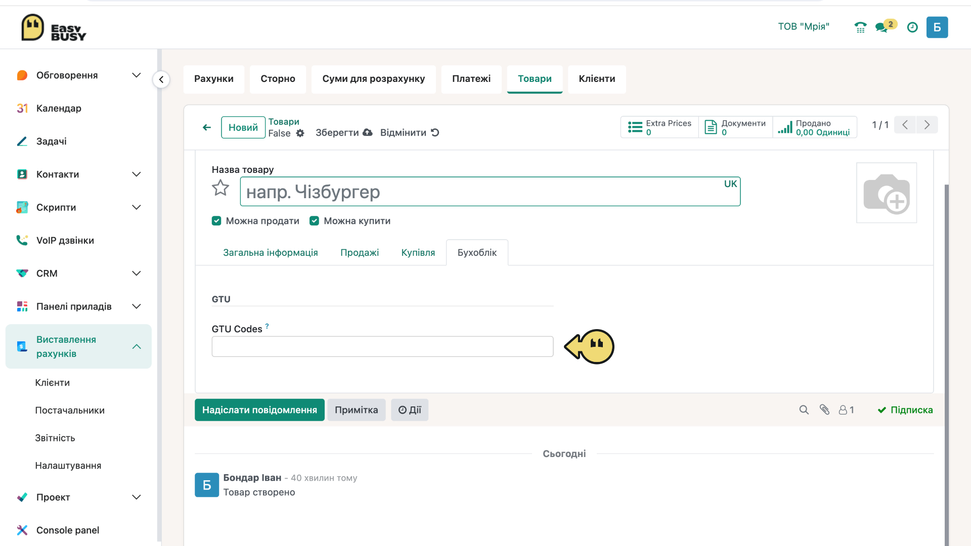
Task: Open Налаштування in sidebar submenu
Action: click(x=68, y=466)
